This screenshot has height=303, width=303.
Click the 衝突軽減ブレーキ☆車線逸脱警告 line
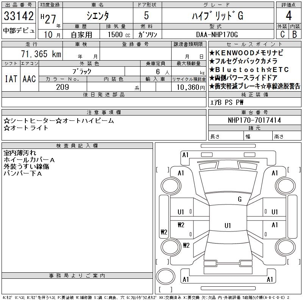(x=255, y=86)
